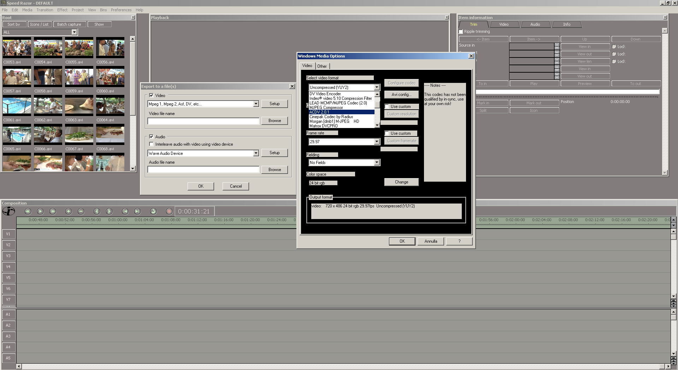Click the Video file name input field

[204, 121]
